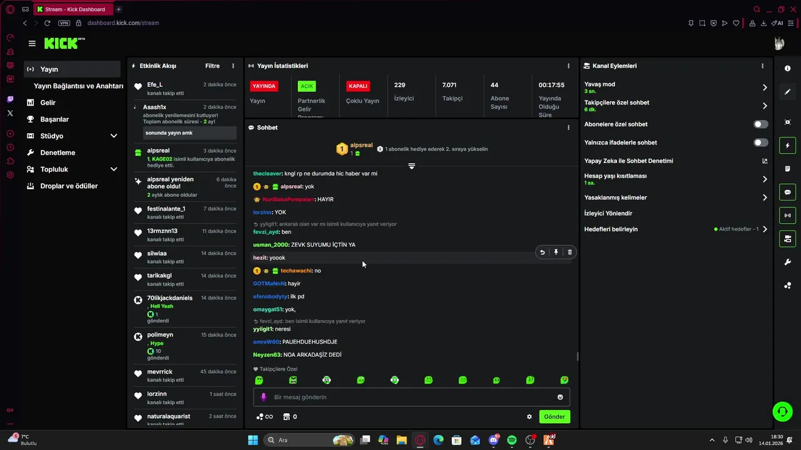801x450 pixels.
Task: Delete hezit's chat message
Action: point(569,252)
